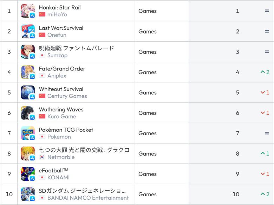Click the Jujutsu Kaisen Sumzap app icon
The width and height of the screenshot is (274, 205).
(27, 52)
